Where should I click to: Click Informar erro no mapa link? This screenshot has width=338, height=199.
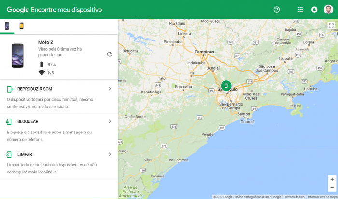click(323, 197)
